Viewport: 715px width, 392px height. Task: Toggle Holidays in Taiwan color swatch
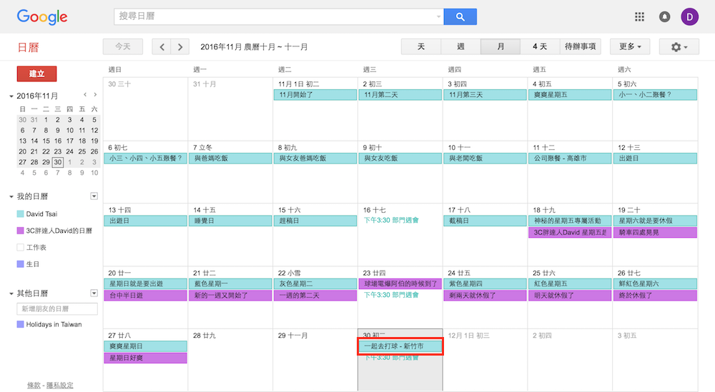pos(20,324)
